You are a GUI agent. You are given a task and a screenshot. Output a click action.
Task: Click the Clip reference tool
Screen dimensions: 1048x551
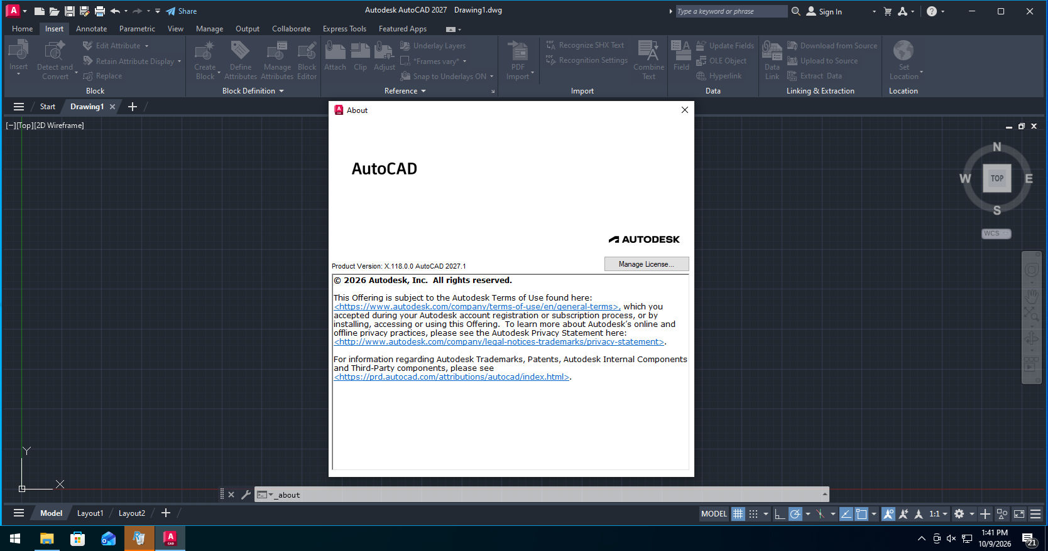(x=360, y=56)
